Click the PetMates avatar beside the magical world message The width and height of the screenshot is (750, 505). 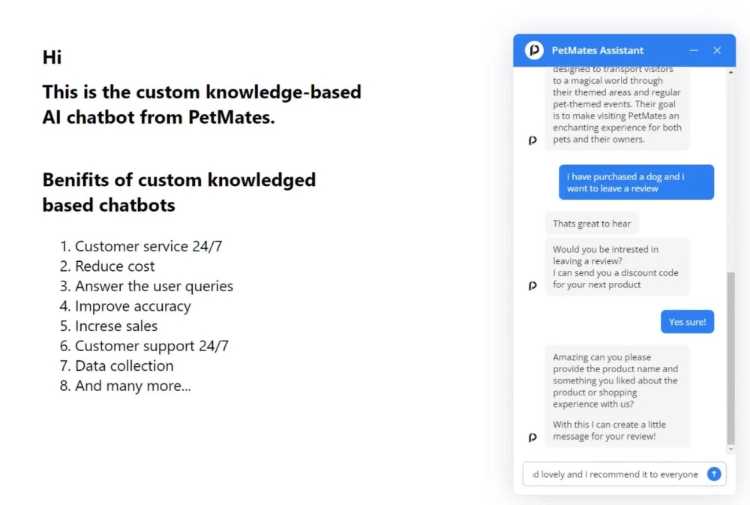coord(532,140)
